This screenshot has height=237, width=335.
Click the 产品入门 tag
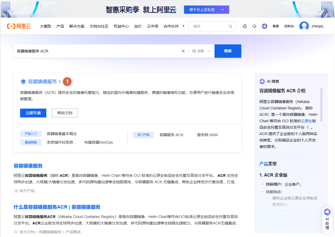point(31,134)
